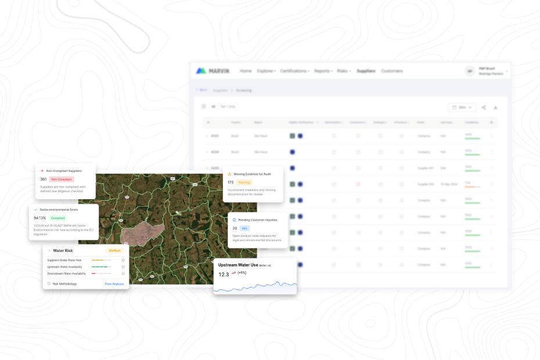Open the Reports dropdown menu
Viewport: 540px width, 360px height.
[x=323, y=71]
